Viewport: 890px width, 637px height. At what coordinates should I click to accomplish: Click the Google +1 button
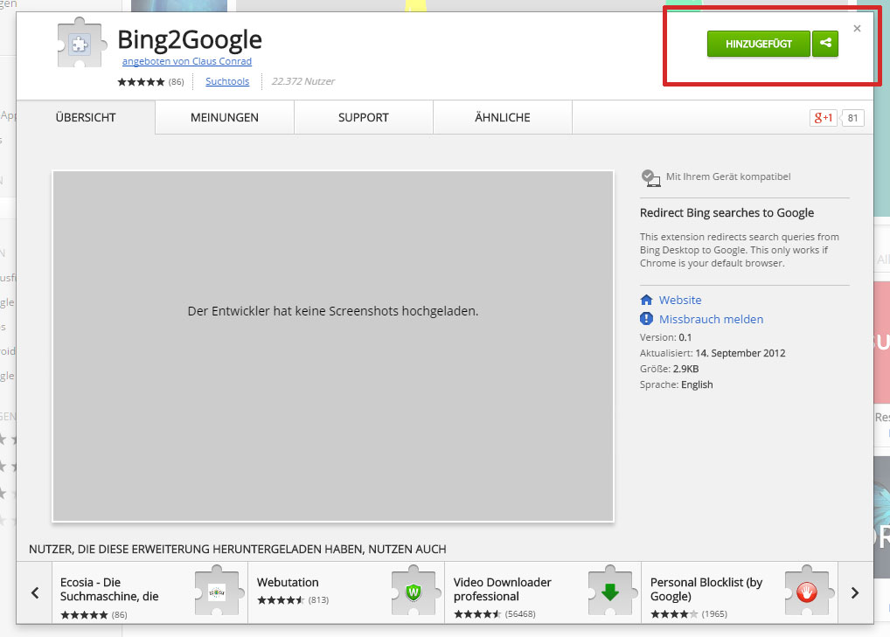(823, 118)
